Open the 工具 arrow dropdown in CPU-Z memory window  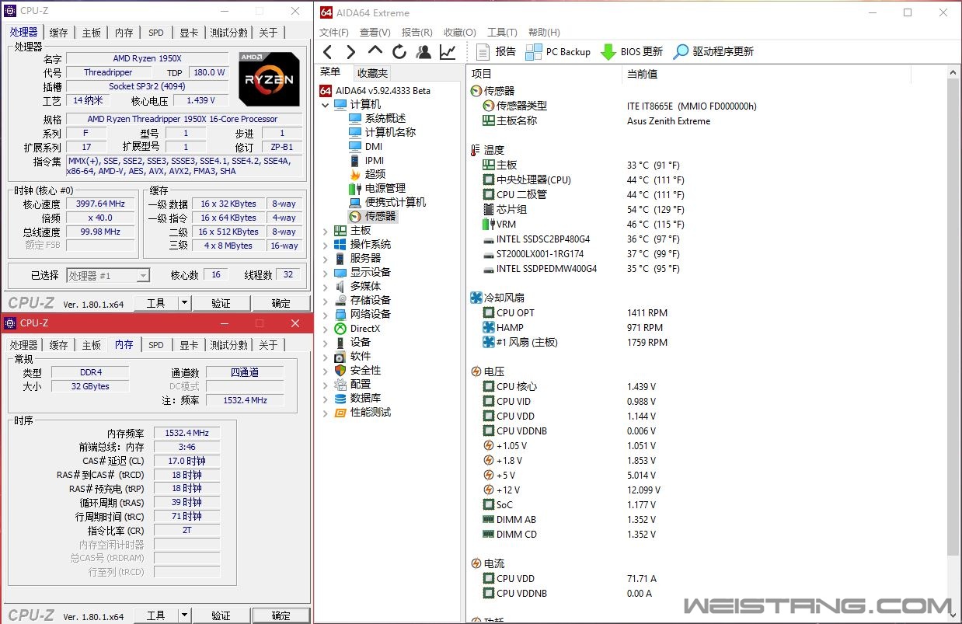tap(184, 615)
